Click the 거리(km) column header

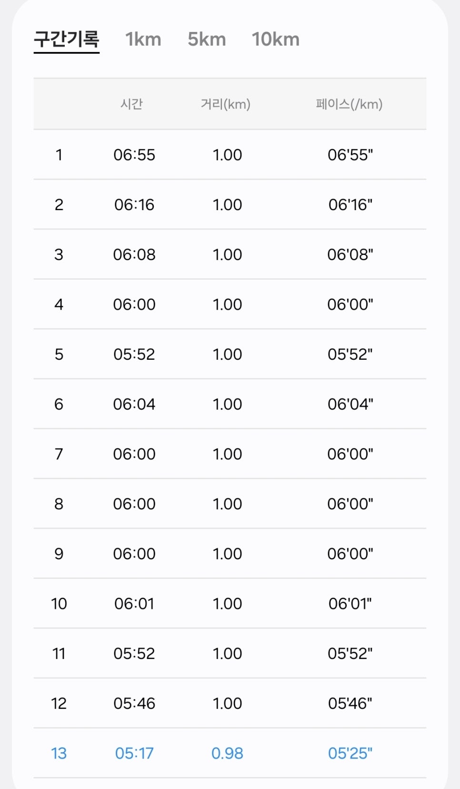click(226, 104)
